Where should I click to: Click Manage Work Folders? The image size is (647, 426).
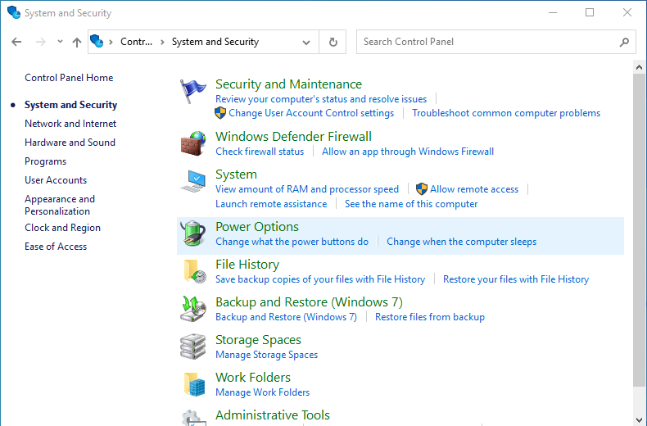(x=262, y=392)
